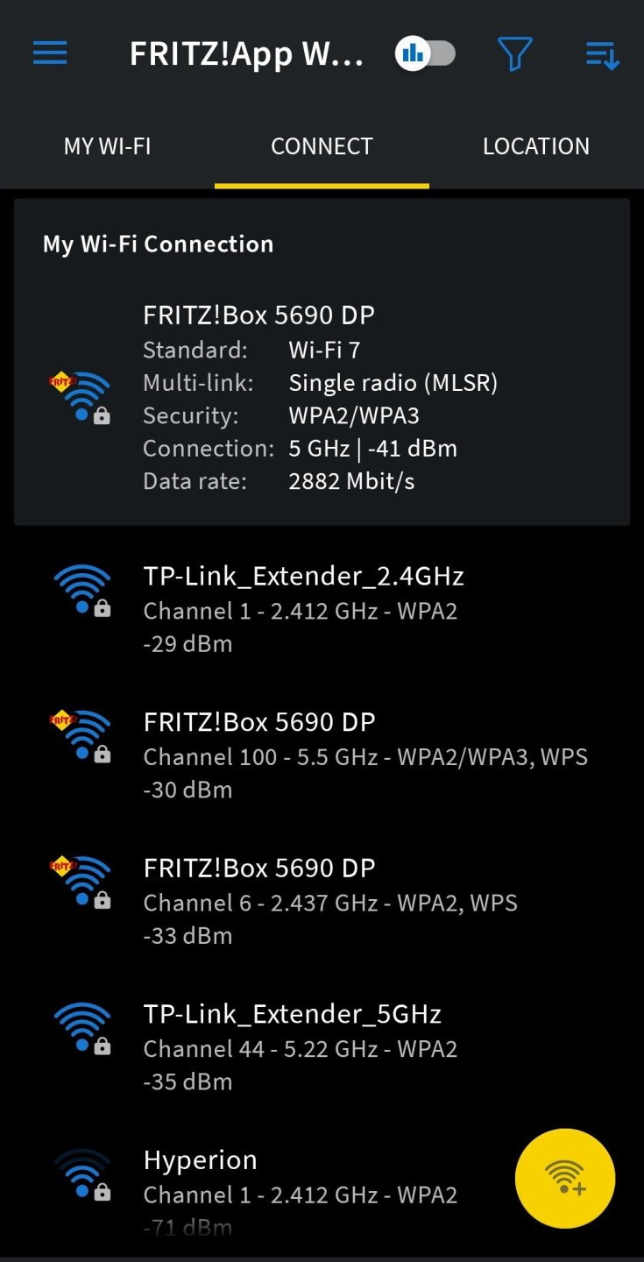The height and width of the screenshot is (1262, 644).
Task: Tap the FRITZ!Box Channel 100 signal icon
Action: point(81,736)
